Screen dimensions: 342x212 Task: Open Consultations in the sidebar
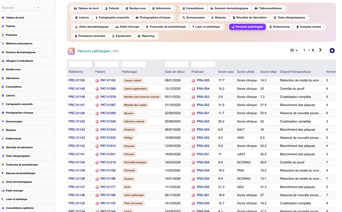tap(14, 87)
